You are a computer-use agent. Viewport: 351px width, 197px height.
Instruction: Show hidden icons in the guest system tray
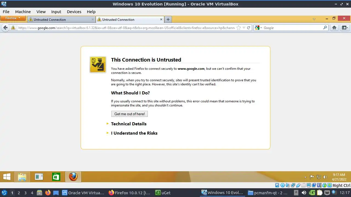point(305,177)
